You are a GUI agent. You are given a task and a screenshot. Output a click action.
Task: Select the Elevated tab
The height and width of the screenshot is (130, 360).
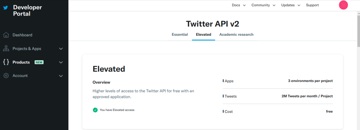tap(203, 35)
